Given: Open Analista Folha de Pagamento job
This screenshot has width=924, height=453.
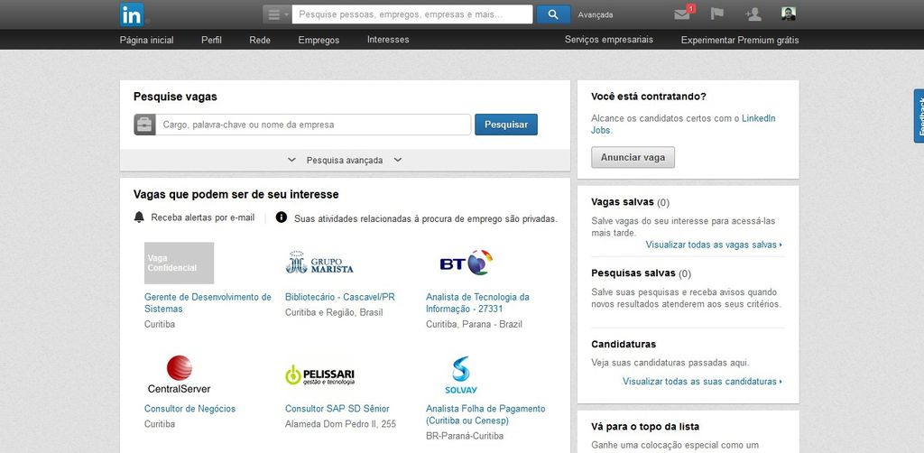Looking at the screenshot, I should (485, 414).
